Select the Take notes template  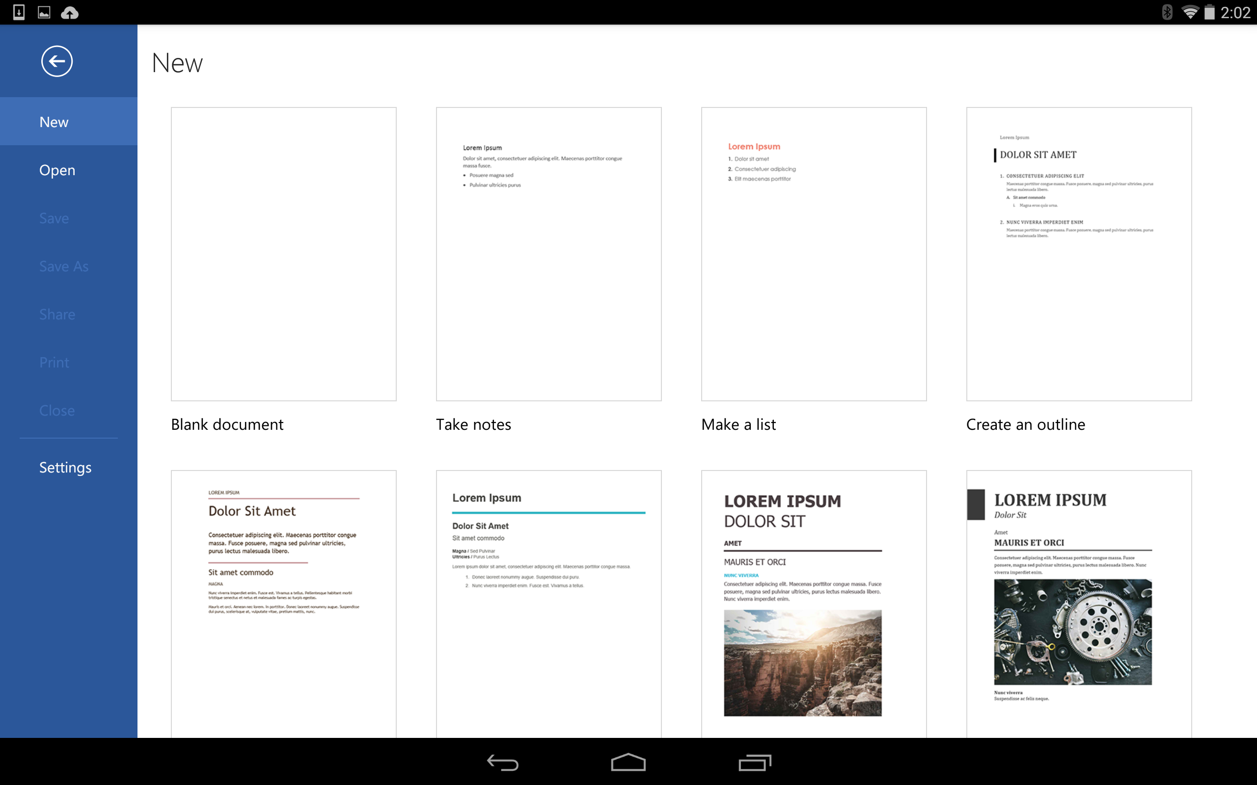[548, 253]
